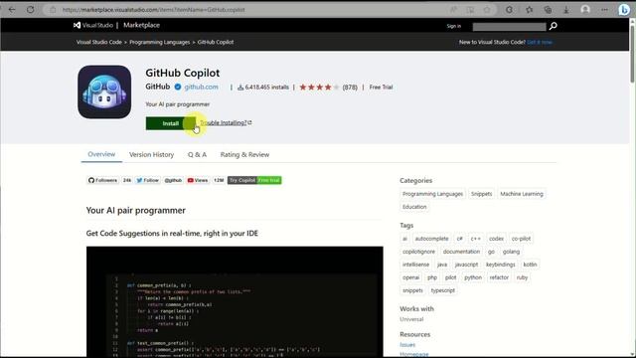Image resolution: width=636 pixels, height=358 pixels.
Task: Open the Rating & Review tab
Action: pyautogui.click(x=244, y=155)
